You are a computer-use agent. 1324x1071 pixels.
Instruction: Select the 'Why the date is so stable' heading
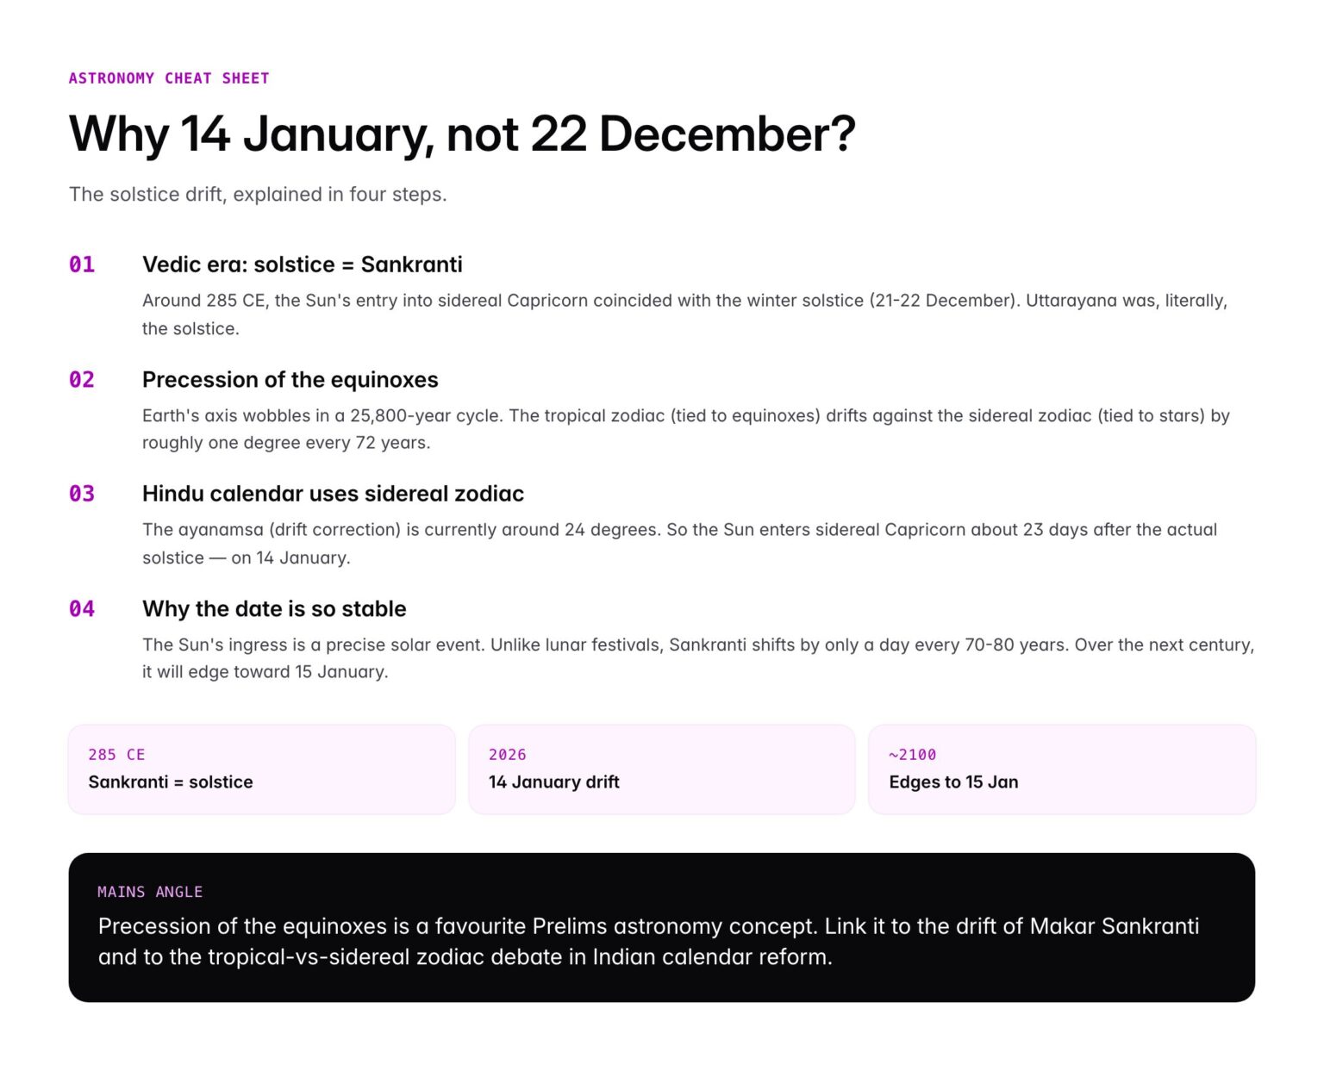(274, 609)
